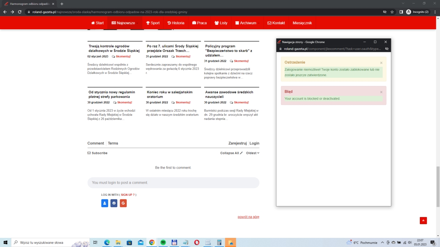This screenshot has width=440, height=247.
Task: Dismiss the Błąd error alert
Action: coord(381,92)
